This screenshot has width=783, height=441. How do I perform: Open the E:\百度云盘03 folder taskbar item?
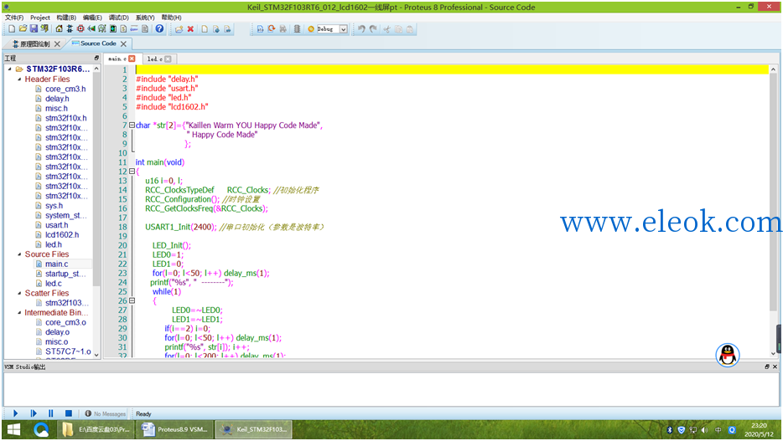coord(96,429)
